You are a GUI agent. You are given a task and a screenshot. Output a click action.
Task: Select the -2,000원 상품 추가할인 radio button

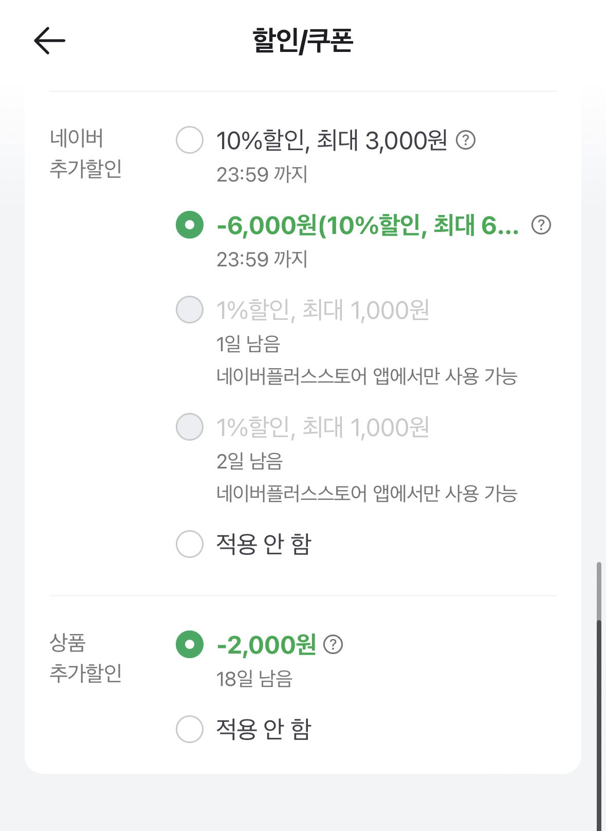190,644
